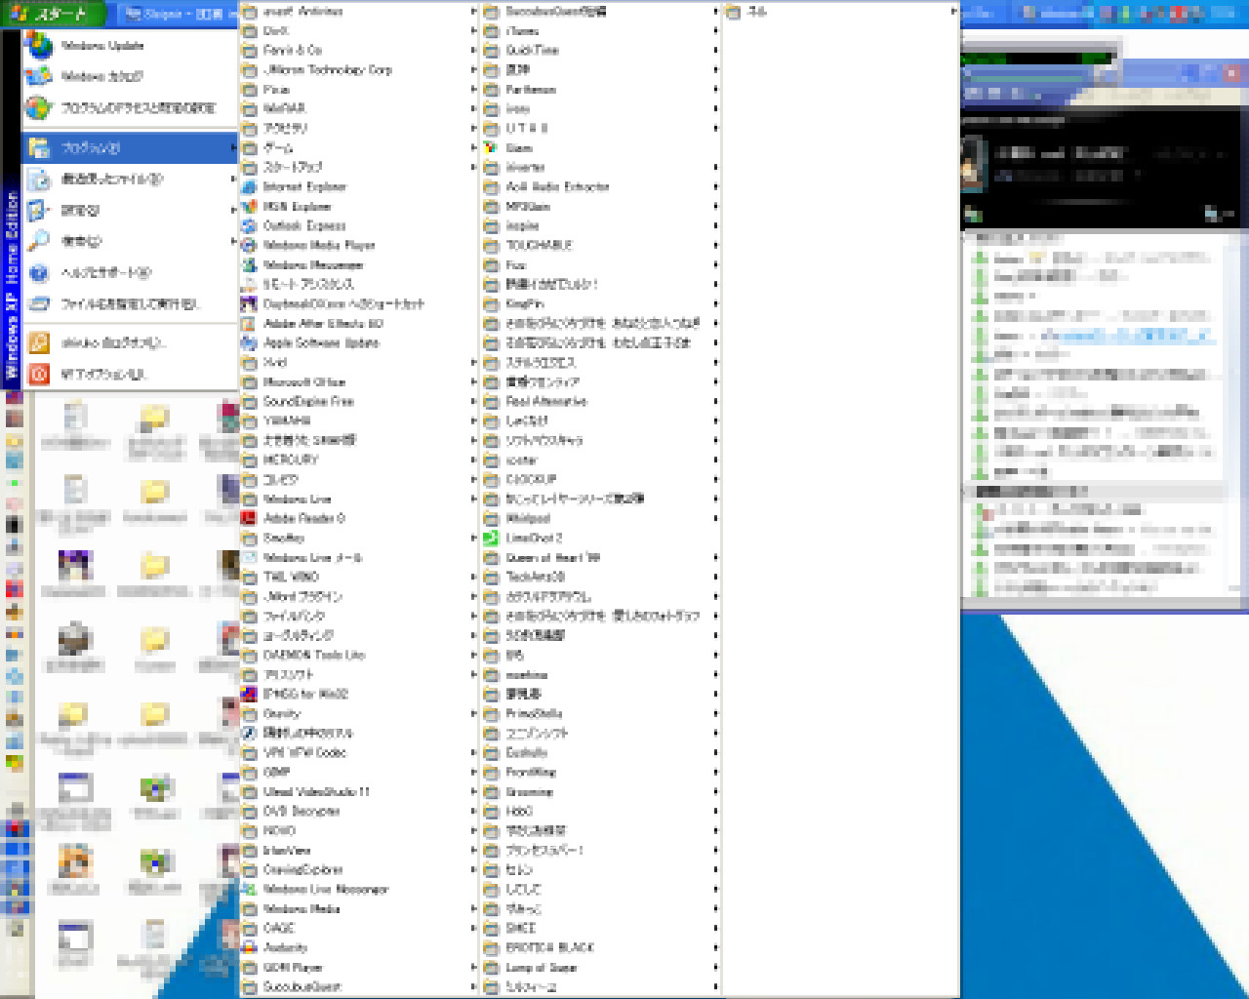Expand the QuickTime submenu arrow
This screenshot has width=1249, height=999.
[716, 50]
